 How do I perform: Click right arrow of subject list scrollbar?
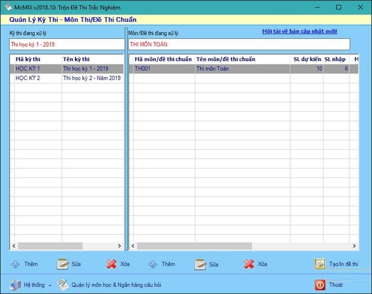354,246
